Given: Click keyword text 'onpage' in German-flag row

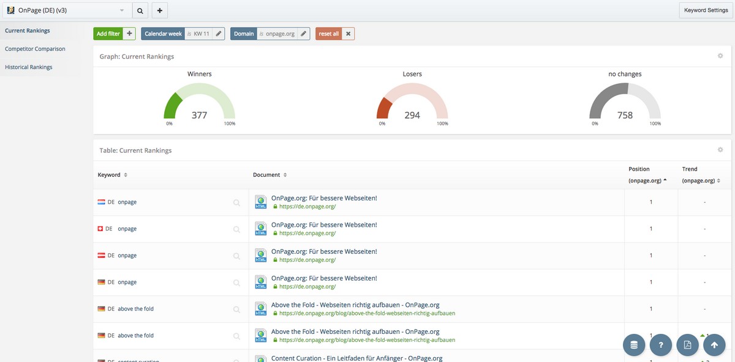Looking at the screenshot, I should point(127,283).
